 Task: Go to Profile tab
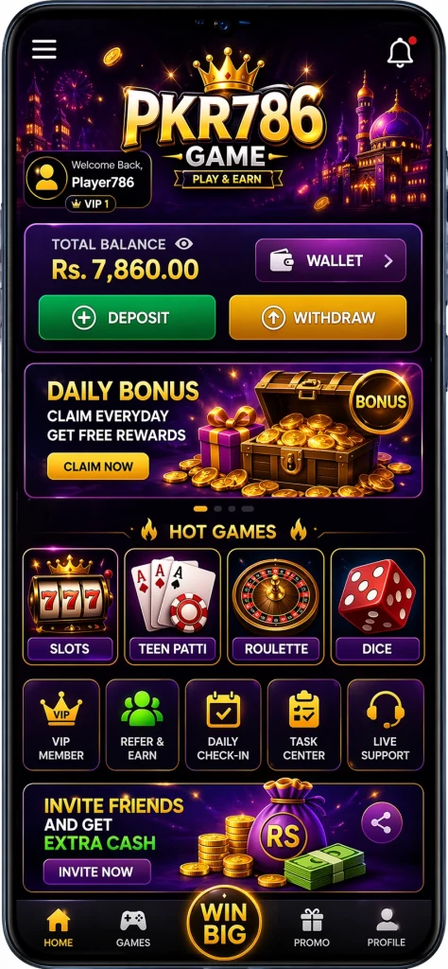(387, 929)
